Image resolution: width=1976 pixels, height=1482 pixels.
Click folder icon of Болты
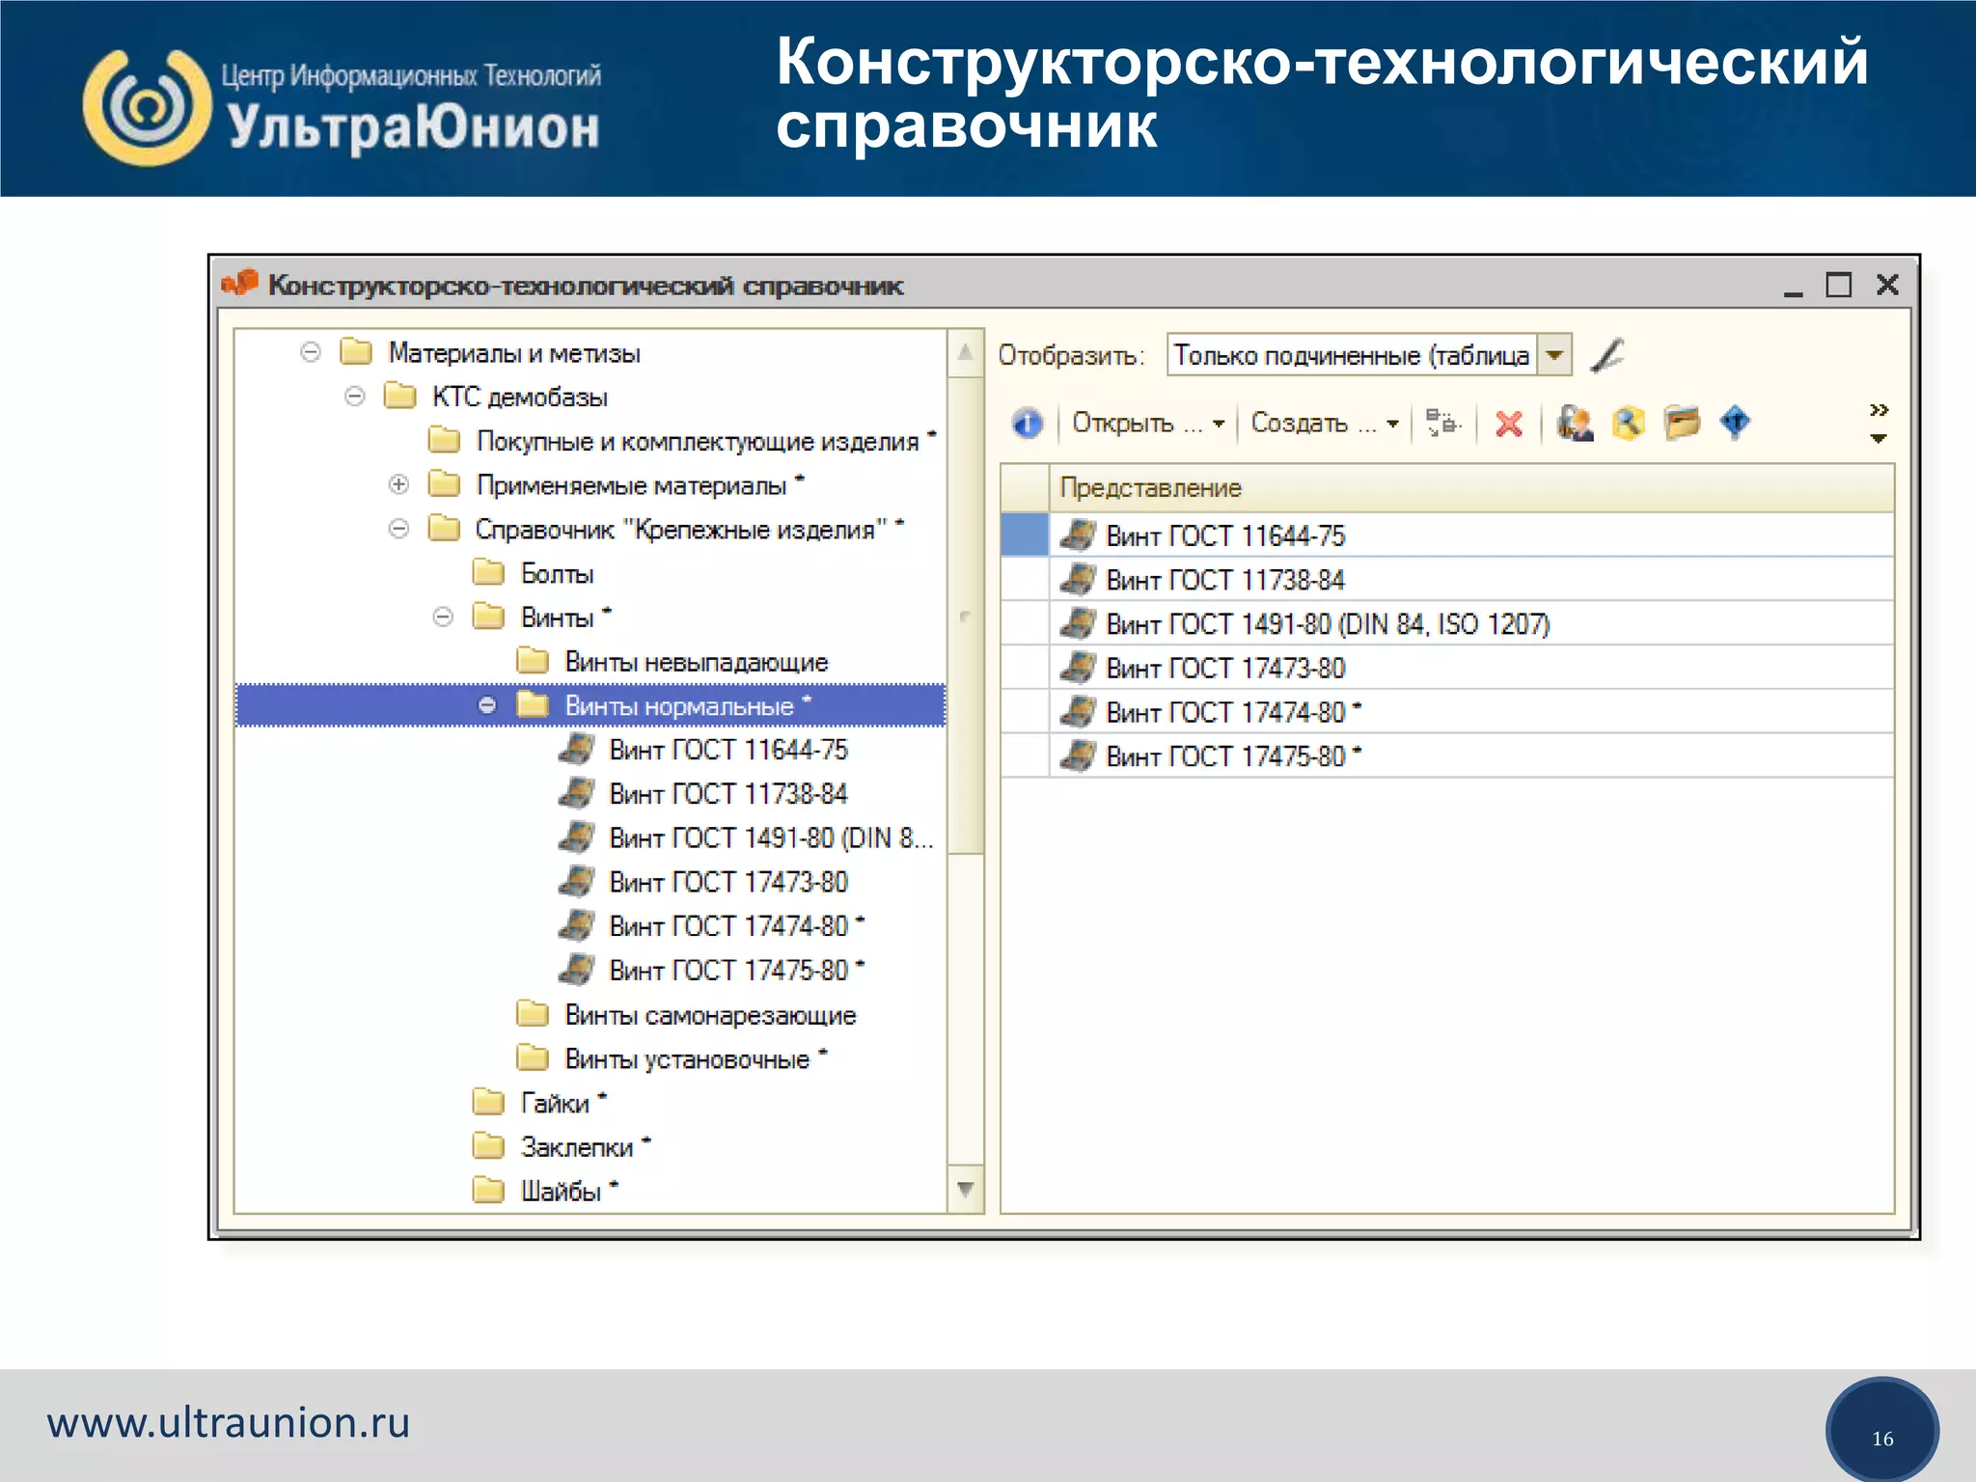point(489,572)
